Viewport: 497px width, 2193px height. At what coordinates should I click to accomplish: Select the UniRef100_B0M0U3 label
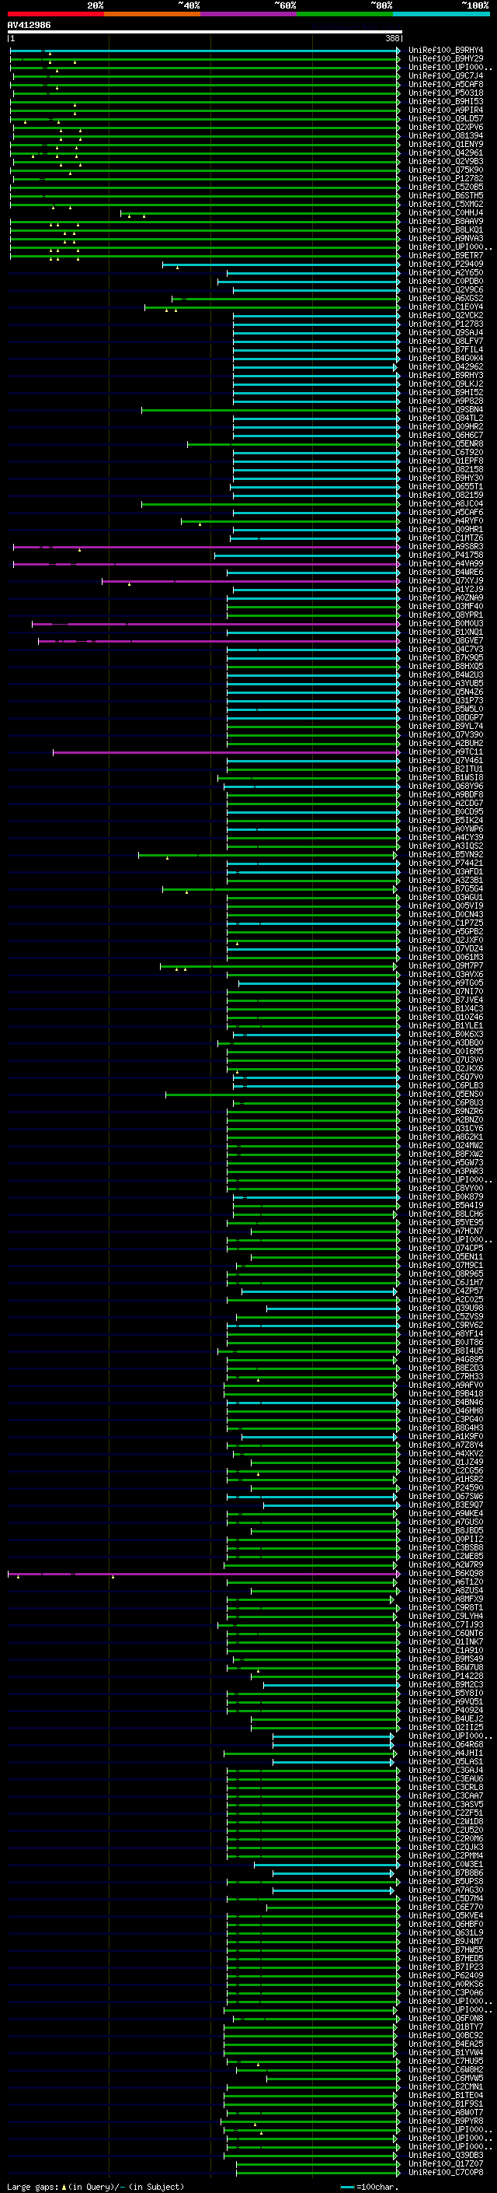coord(446,623)
